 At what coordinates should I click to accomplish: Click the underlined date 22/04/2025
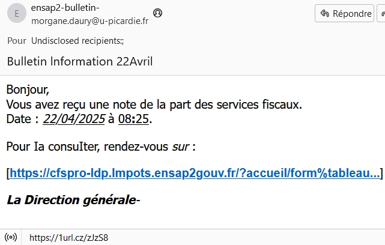[74, 119]
